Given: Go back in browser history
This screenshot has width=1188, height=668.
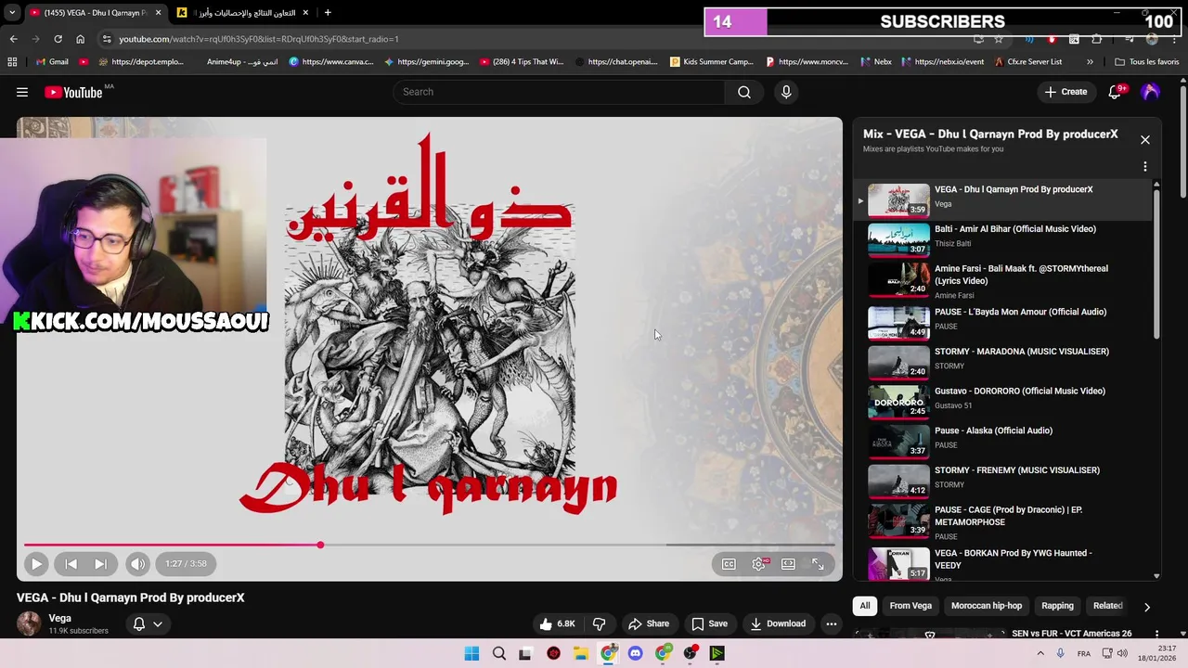Looking at the screenshot, I should point(13,39).
